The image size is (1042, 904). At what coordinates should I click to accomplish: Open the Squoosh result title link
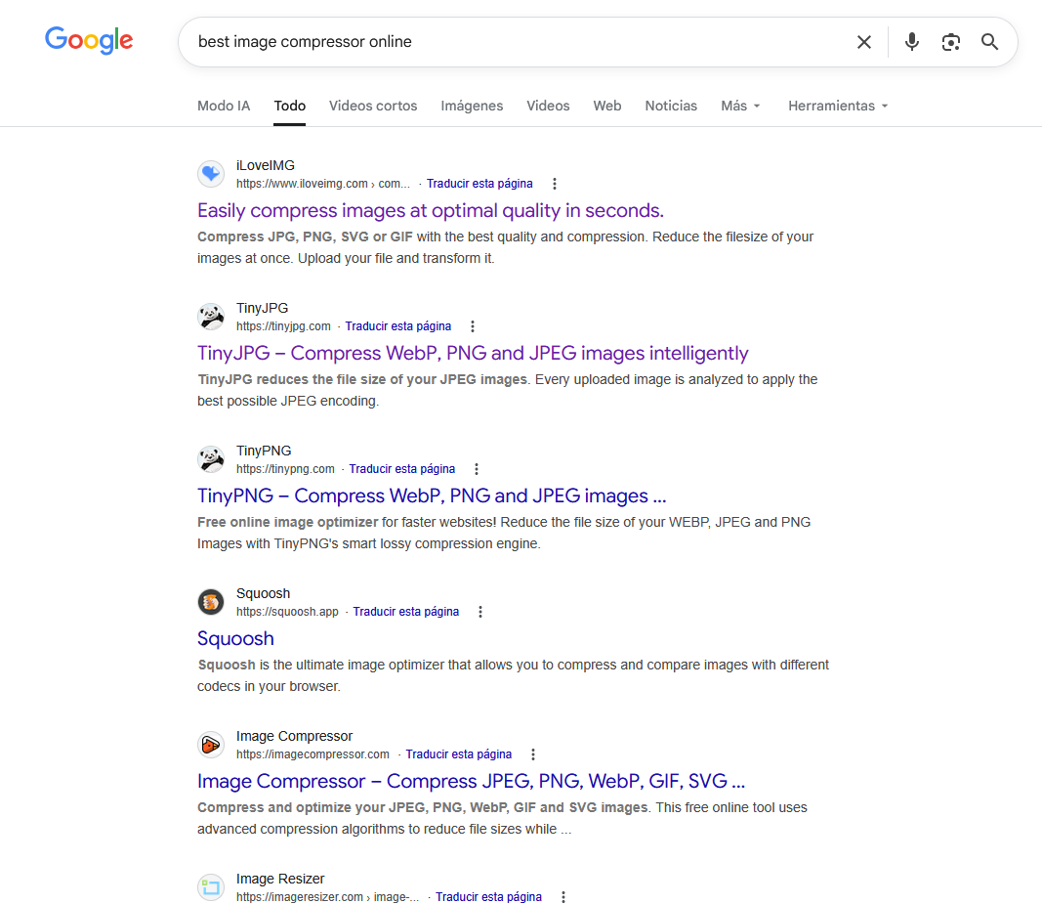coord(235,638)
